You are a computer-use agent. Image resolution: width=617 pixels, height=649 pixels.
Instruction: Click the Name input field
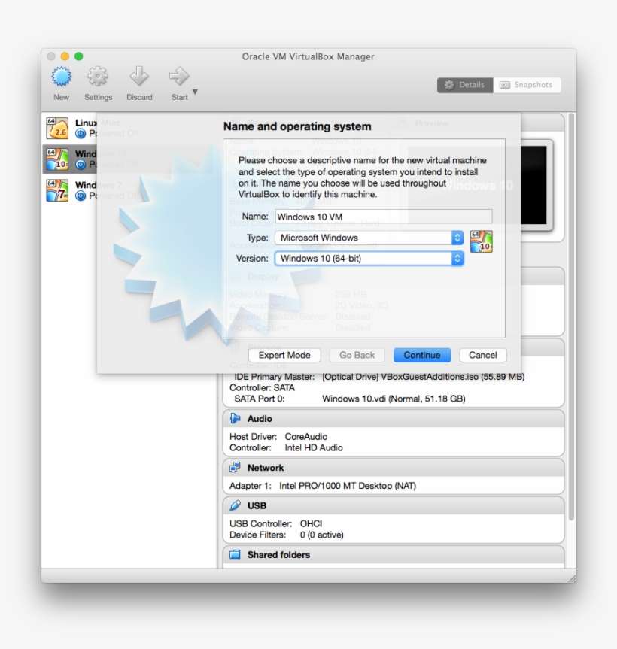pyautogui.click(x=384, y=216)
